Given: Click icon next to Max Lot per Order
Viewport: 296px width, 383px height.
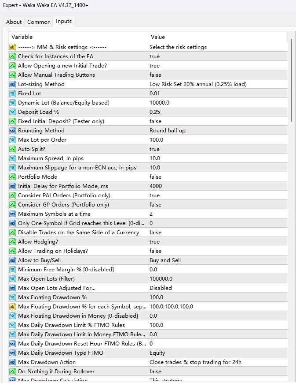Looking at the screenshot, I should click(13, 140).
